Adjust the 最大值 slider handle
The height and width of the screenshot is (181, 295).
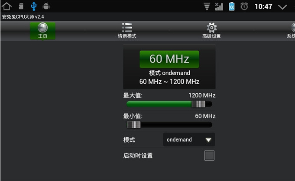198,104
